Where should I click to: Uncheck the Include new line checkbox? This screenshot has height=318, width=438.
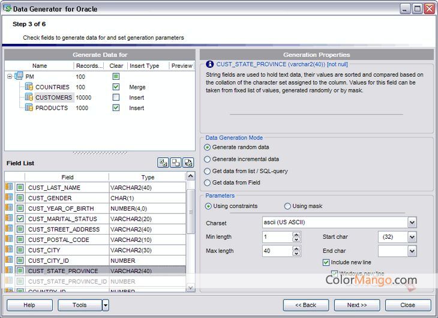pyautogui.click(x=326, y=262)
